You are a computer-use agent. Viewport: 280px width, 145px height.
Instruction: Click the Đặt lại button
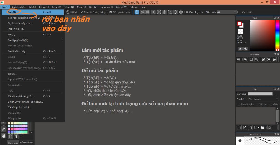pos(71,12)
